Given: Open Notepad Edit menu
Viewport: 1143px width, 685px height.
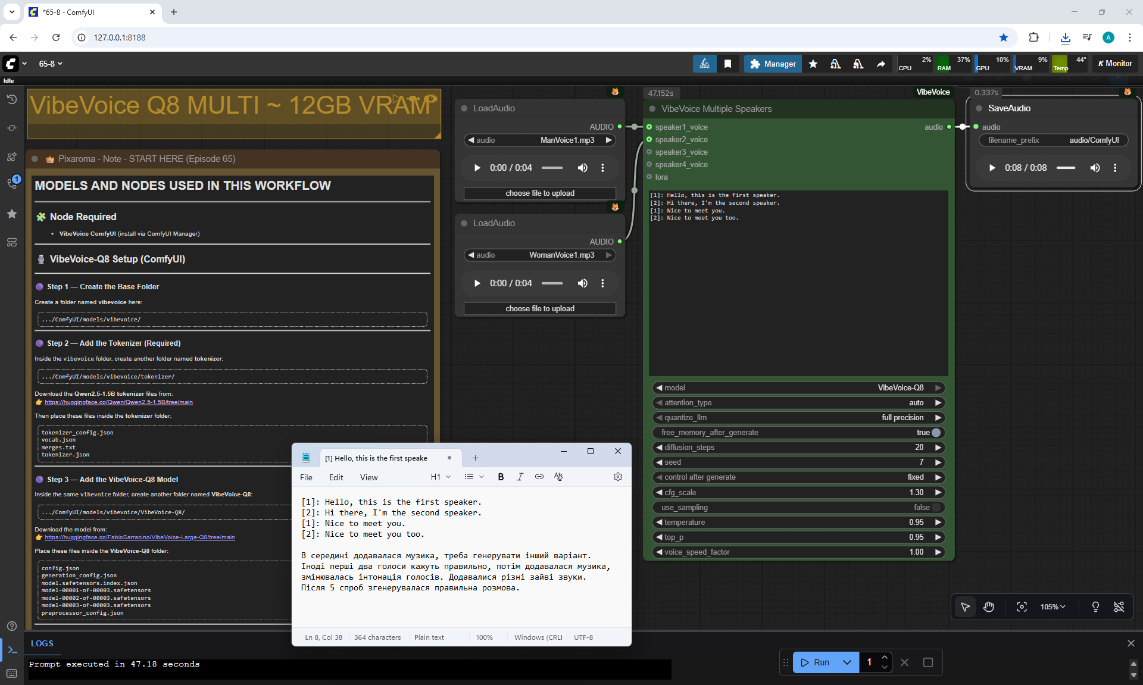Looking at the screenshot, I should [336, 477].
